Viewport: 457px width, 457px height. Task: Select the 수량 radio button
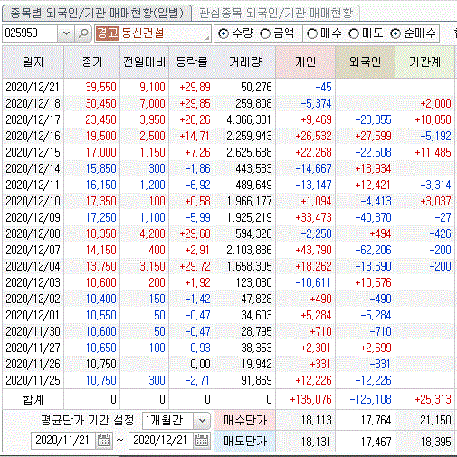coord(224,33)
